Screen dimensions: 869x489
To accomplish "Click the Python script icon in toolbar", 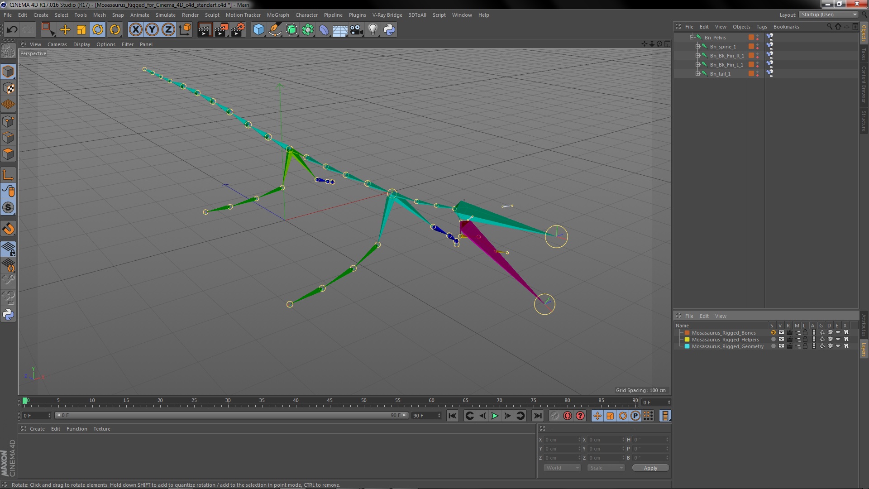I will pyautogui.click(x=389, y=30).
